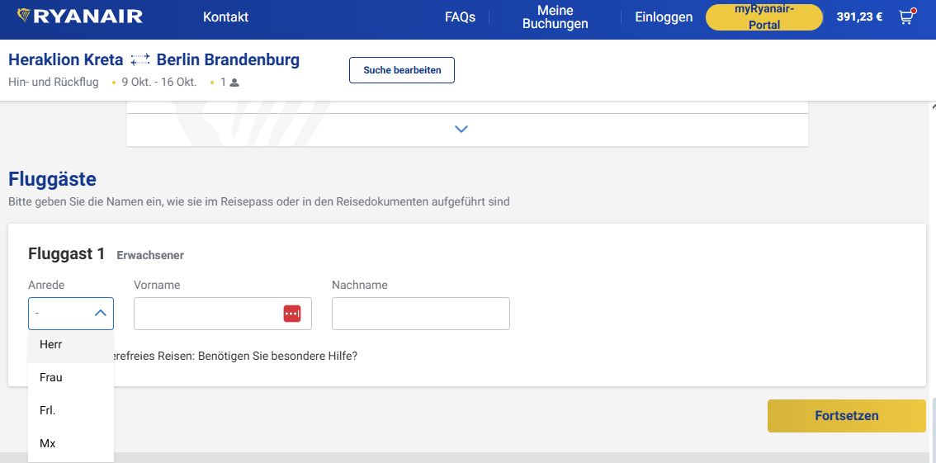
Task: Click the total price 391,23 €
Action: 859,17
